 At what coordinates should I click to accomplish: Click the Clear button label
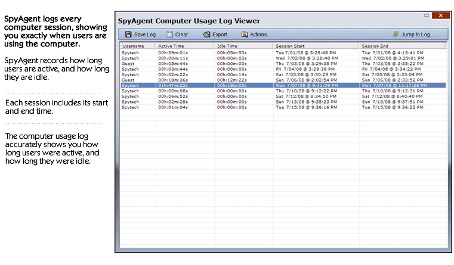[181, 35]
